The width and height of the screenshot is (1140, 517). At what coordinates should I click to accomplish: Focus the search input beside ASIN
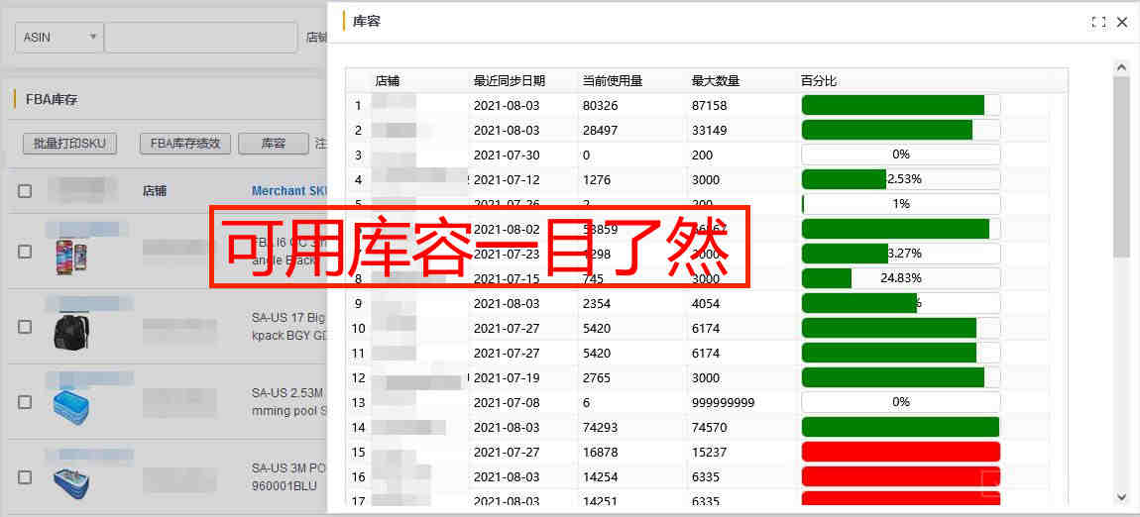point(200,37)
